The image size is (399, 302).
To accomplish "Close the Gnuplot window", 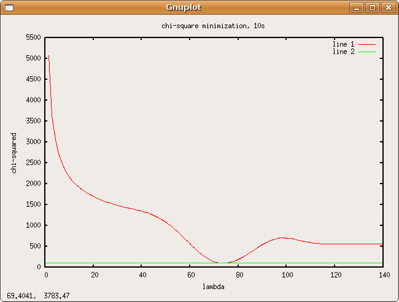I will pos(387,7).
